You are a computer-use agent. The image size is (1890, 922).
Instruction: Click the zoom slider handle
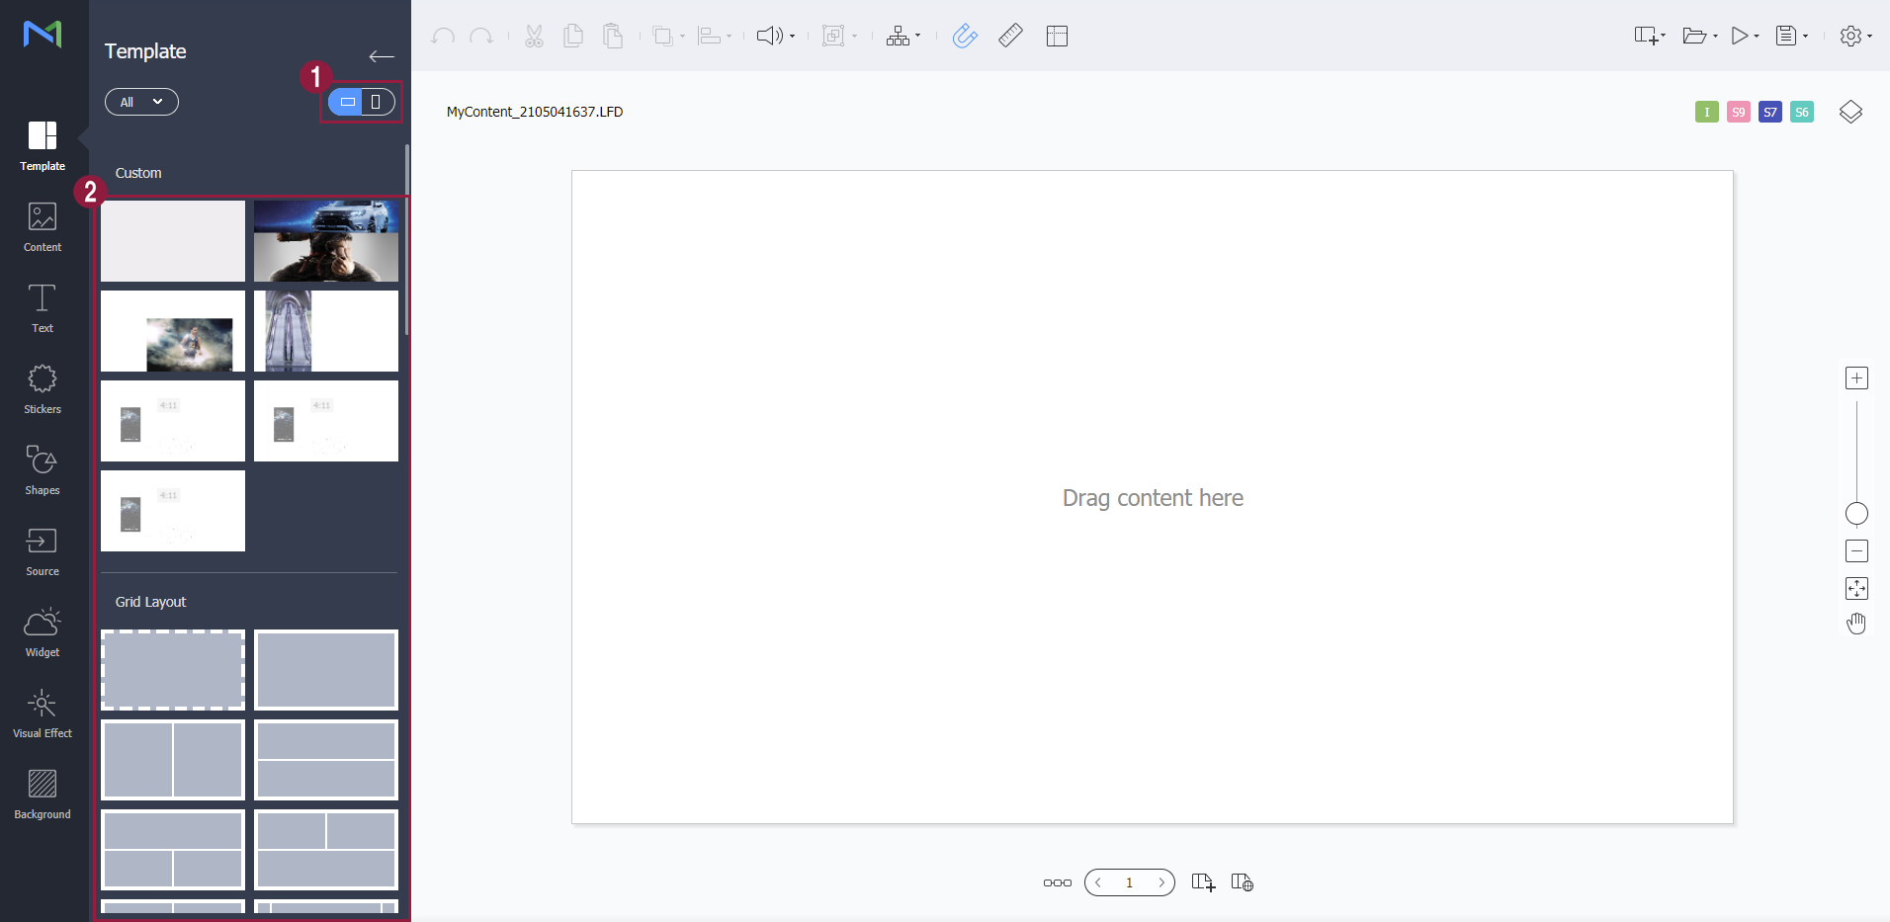click(x=1856, y=514)
